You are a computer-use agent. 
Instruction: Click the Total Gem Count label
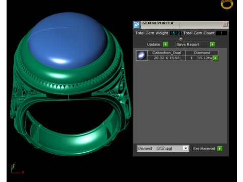pos(199,33)
